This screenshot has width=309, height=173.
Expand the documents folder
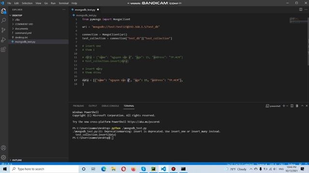(x=21, y=29)
